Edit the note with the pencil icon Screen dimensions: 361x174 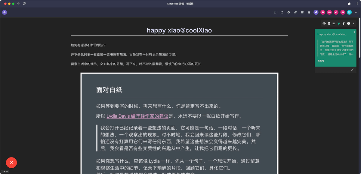click(x=352, y=70)
